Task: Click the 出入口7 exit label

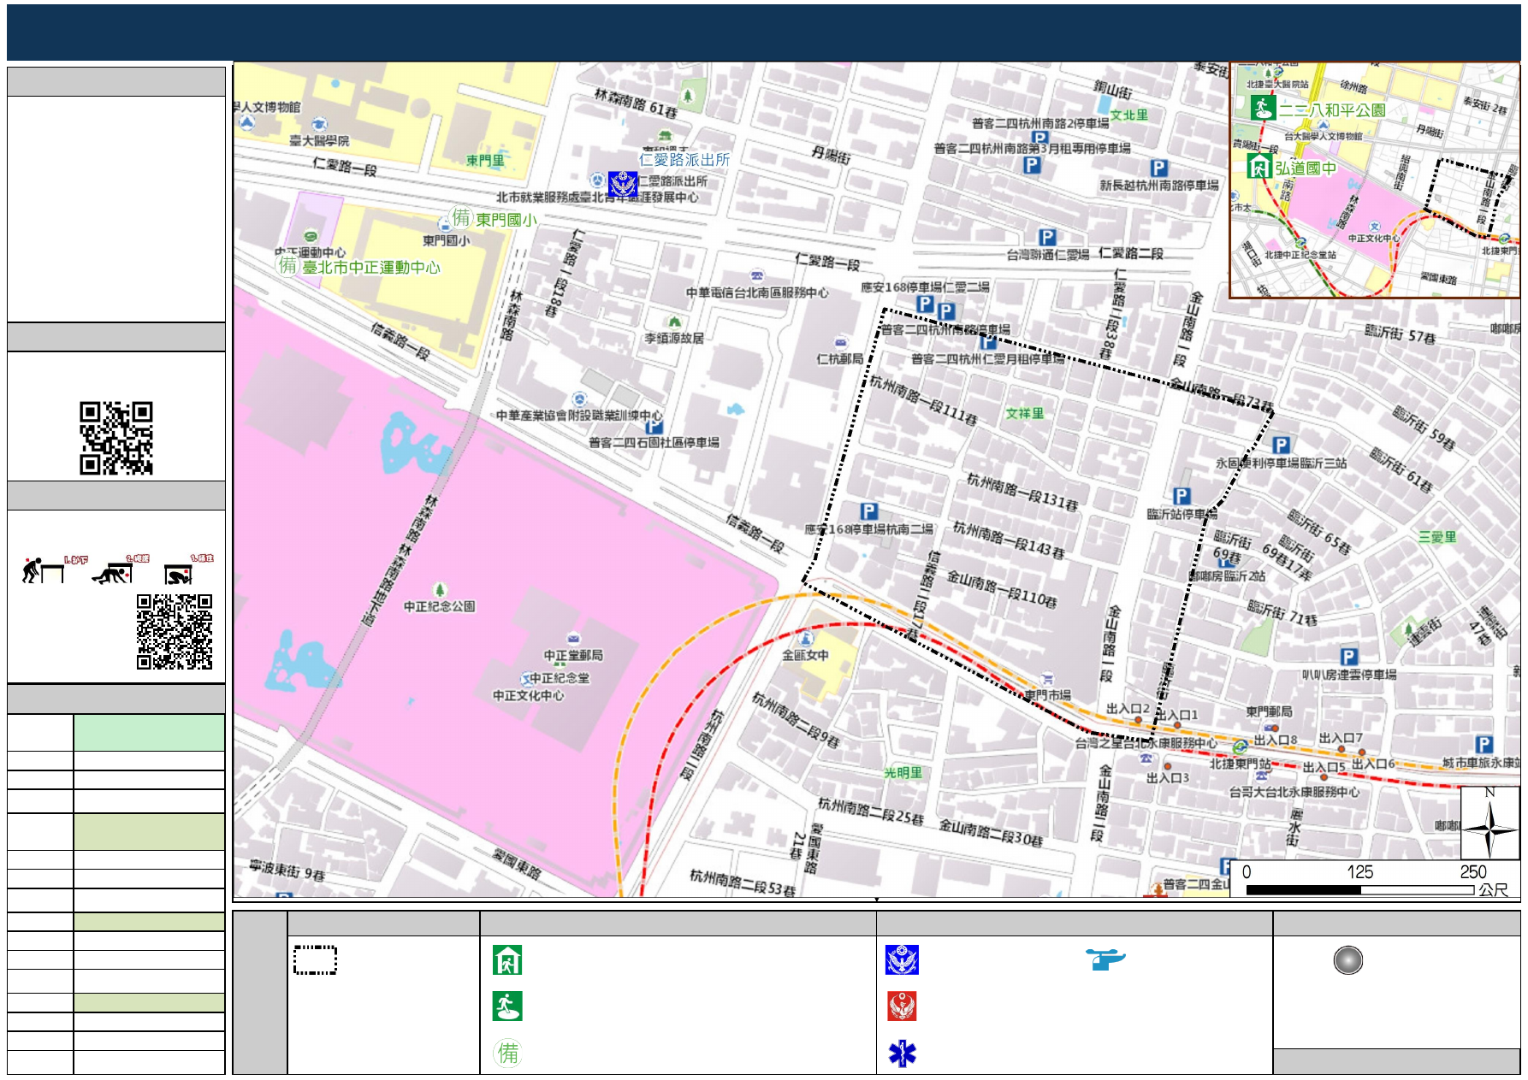Action: (1341, 738)
